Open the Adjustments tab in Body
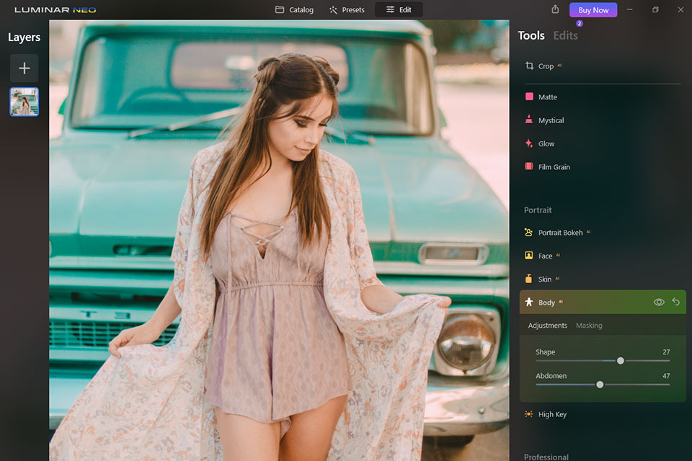 click(547, 325)
